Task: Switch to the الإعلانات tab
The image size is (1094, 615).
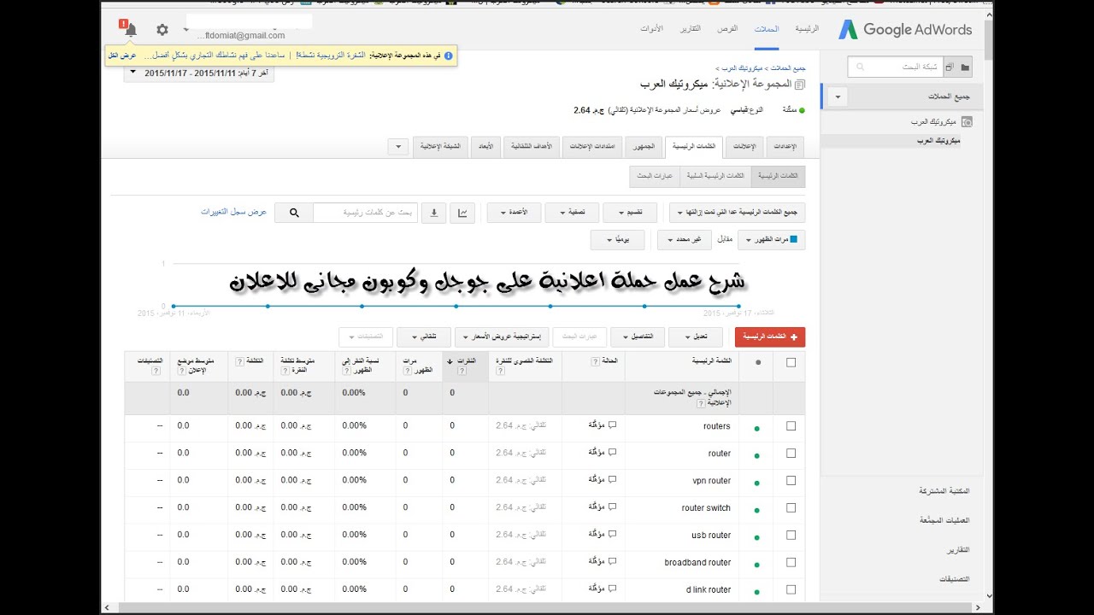Action: 744,147
